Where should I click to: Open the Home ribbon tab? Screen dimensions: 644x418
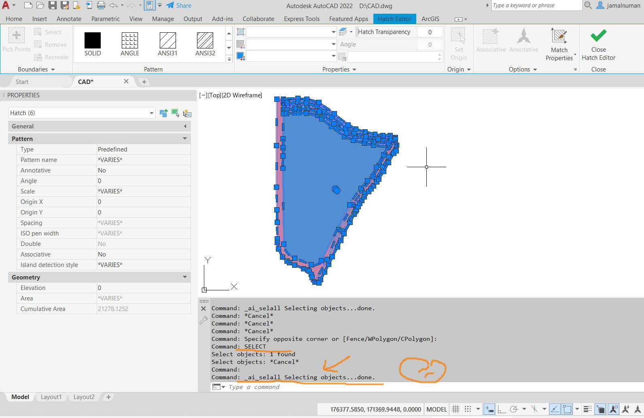[14, 19]
